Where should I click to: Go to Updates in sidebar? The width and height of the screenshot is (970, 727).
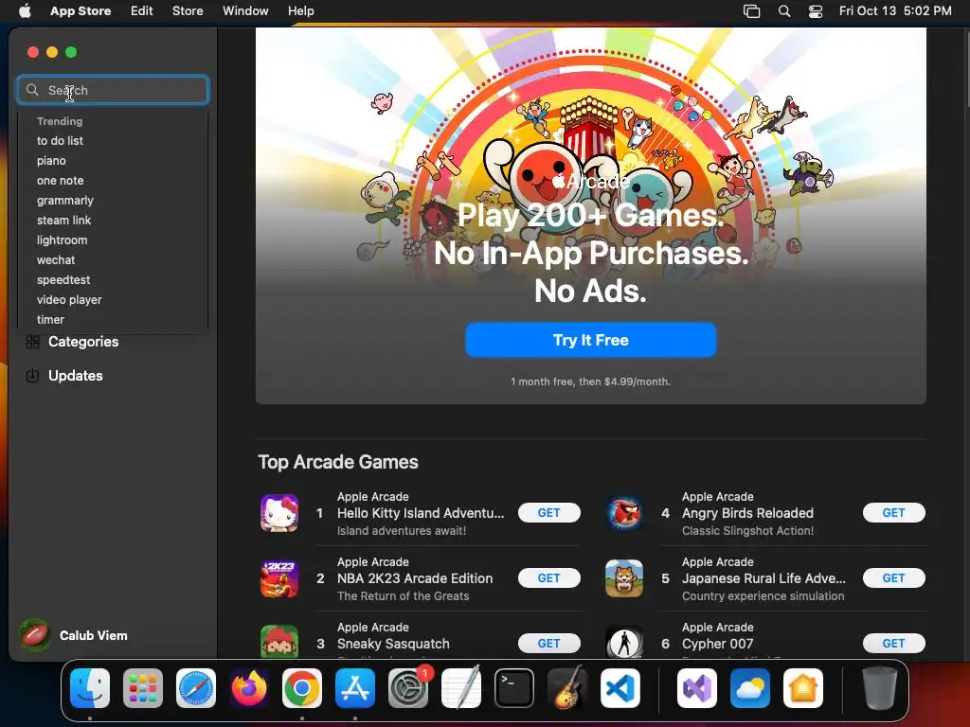[x=76, y=376]
